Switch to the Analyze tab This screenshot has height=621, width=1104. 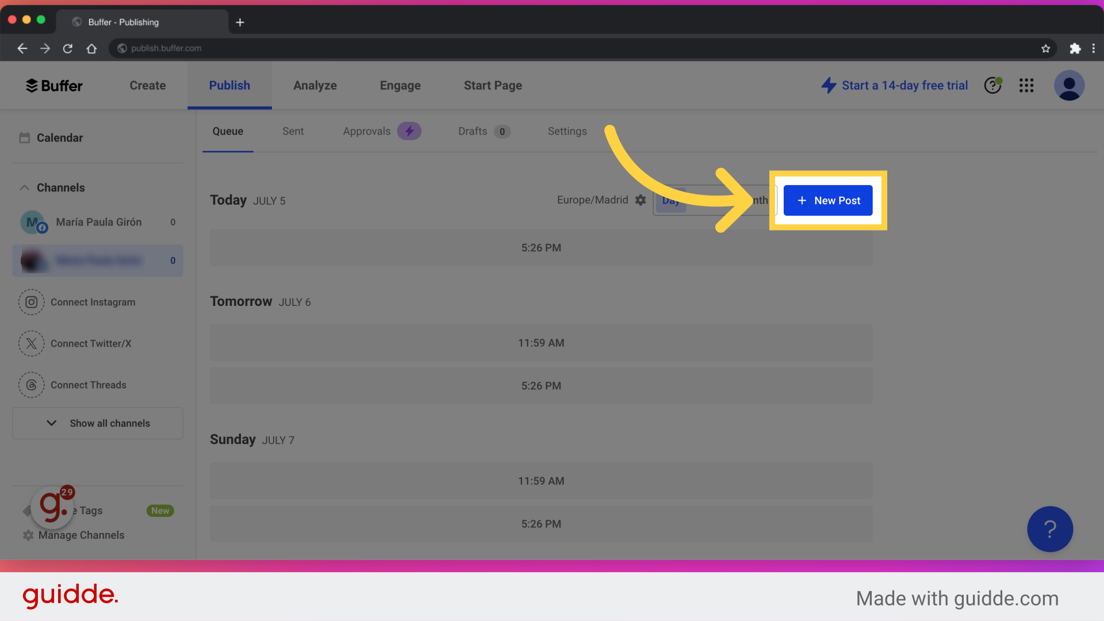pos(315,85)
